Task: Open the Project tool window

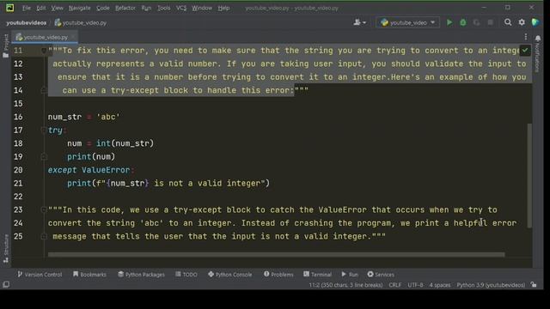Action: coord(6,45)
